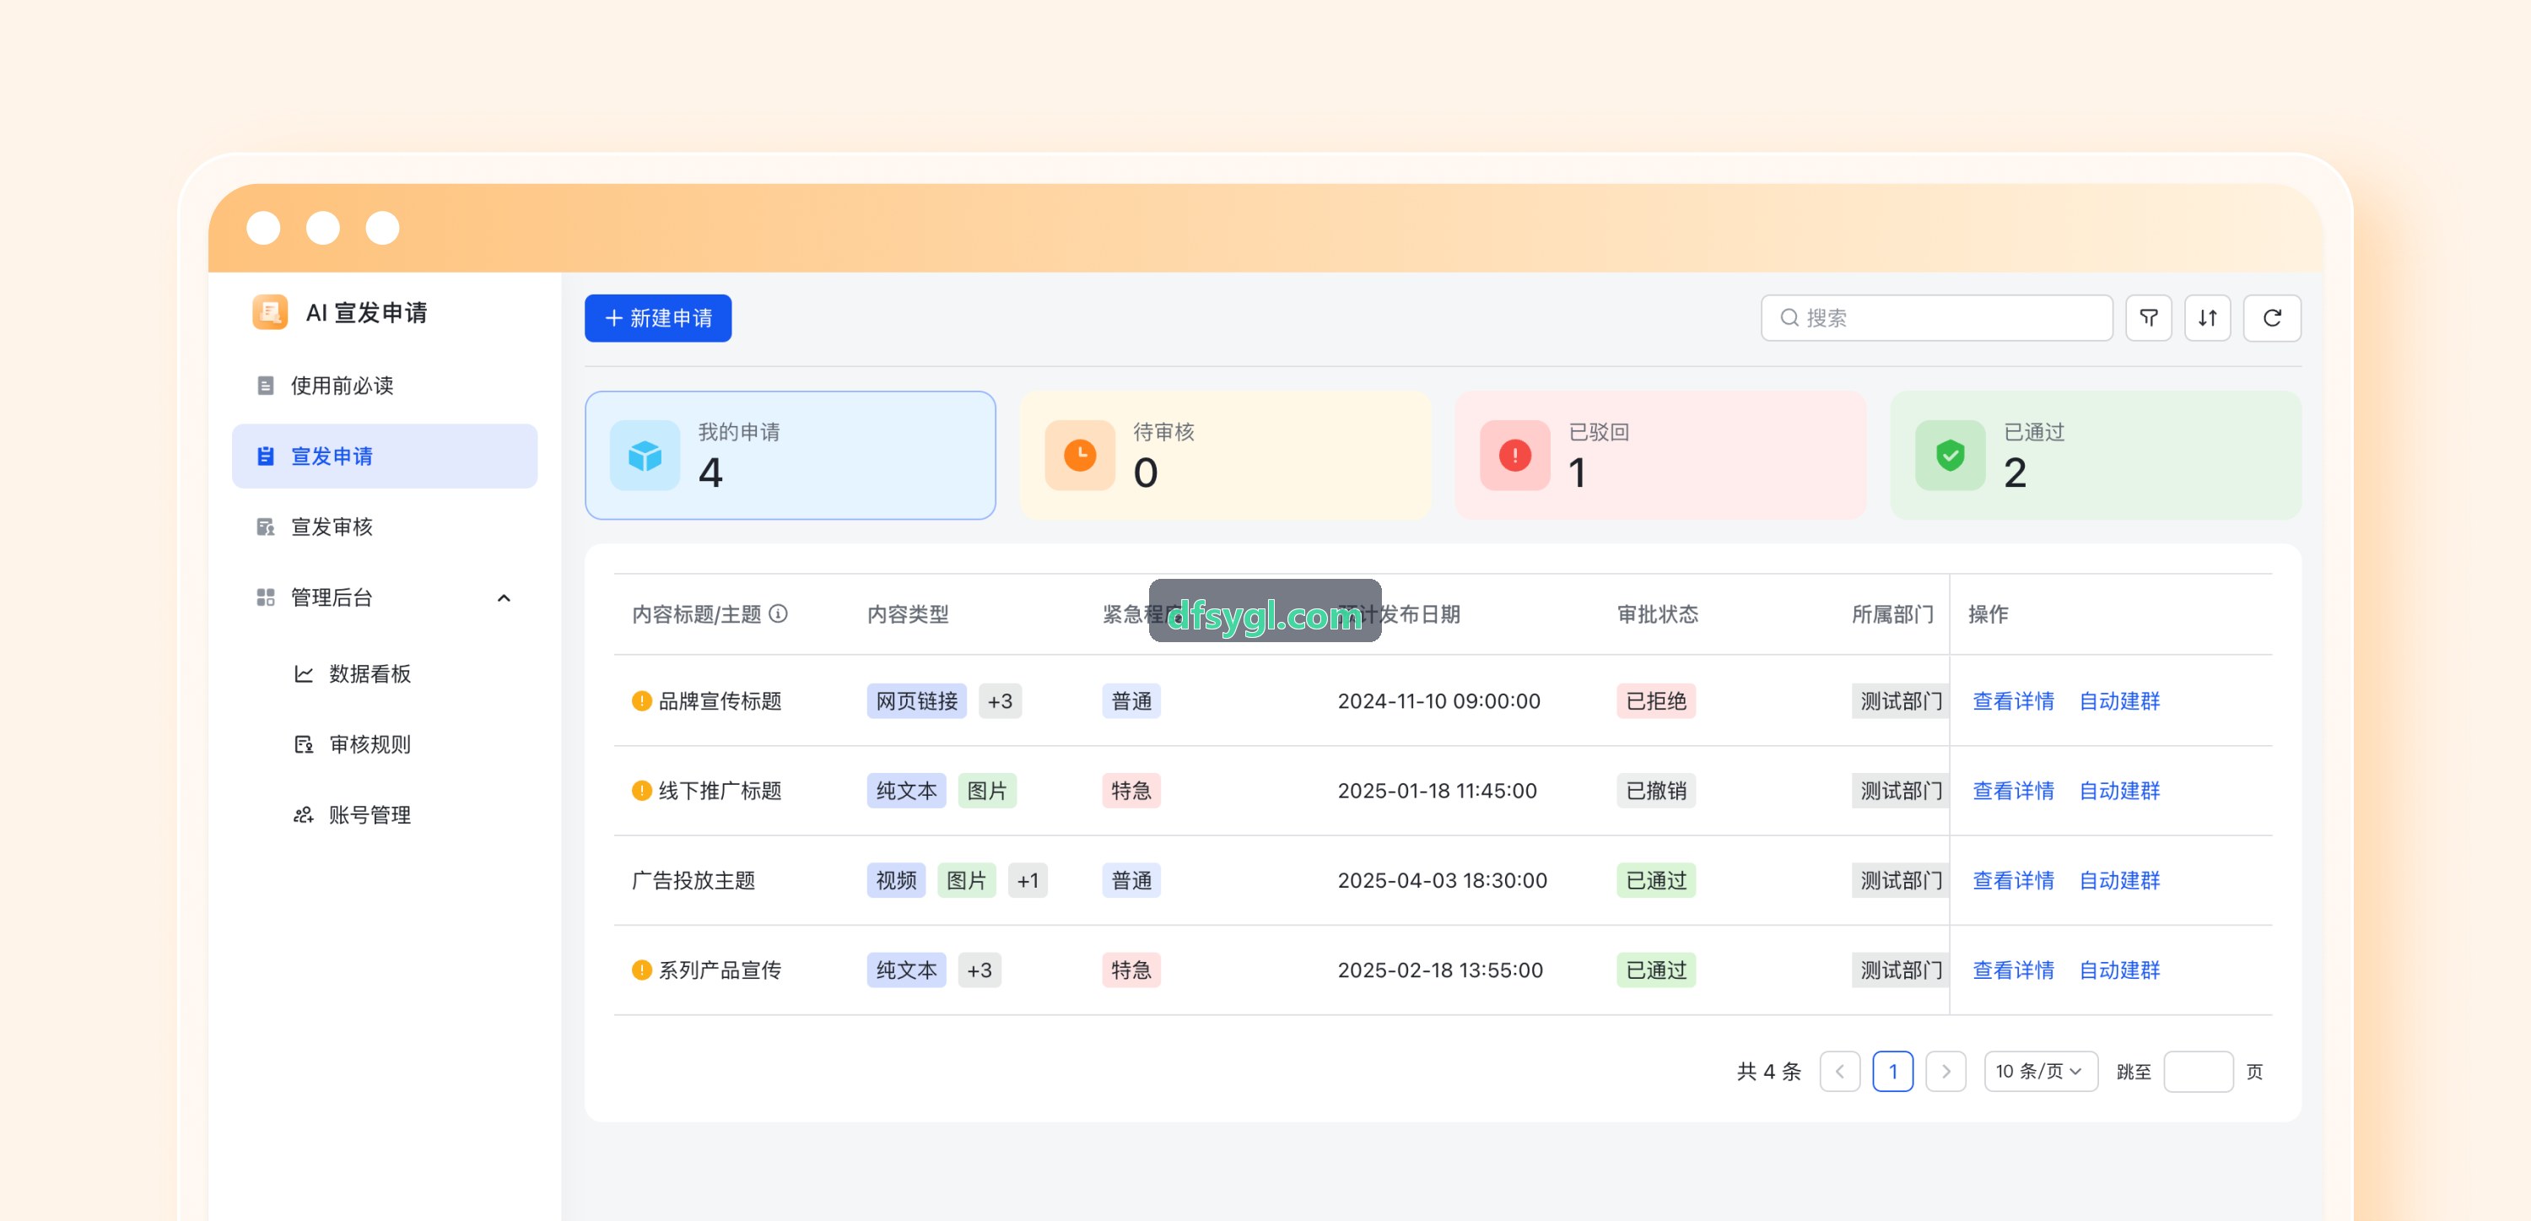Open 宣发审核 in the sidebar
The image size is (2531, 1221).
click(x=384, y=527)
